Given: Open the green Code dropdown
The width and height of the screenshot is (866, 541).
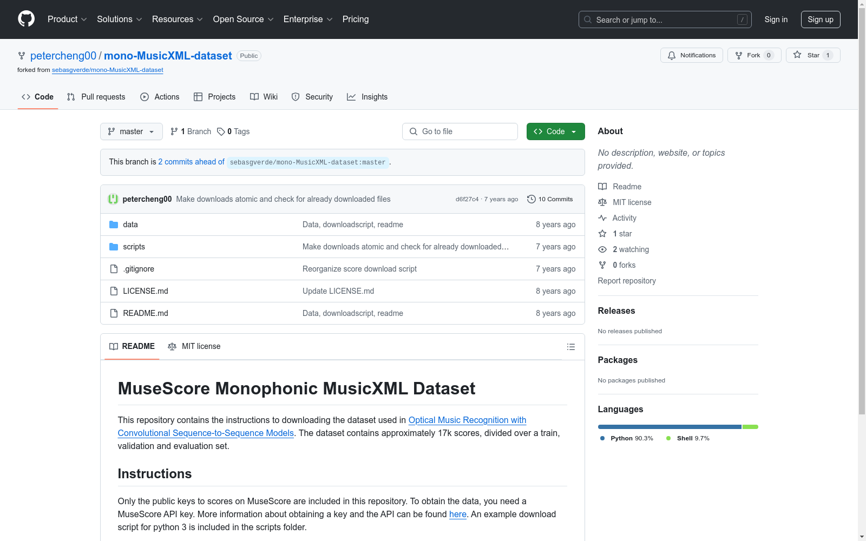Looking at the screenshot, I should coord(556,131).
